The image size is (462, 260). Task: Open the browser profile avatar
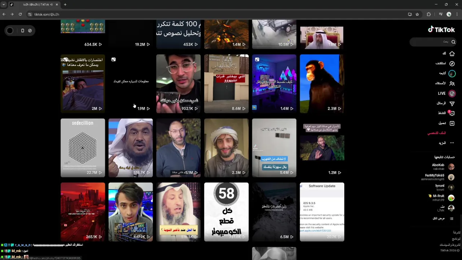(449, 14)
